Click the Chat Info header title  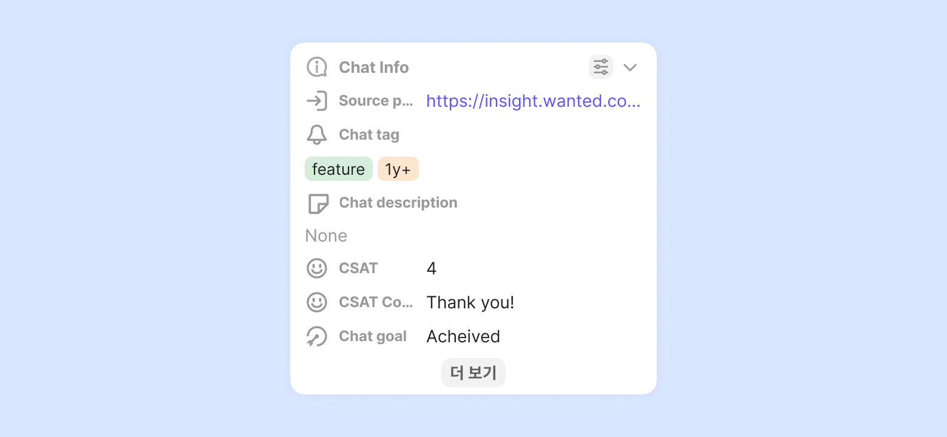point(374,67)
